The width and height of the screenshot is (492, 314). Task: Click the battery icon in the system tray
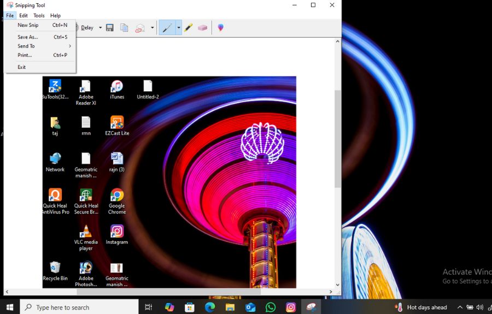pos(470,307)
